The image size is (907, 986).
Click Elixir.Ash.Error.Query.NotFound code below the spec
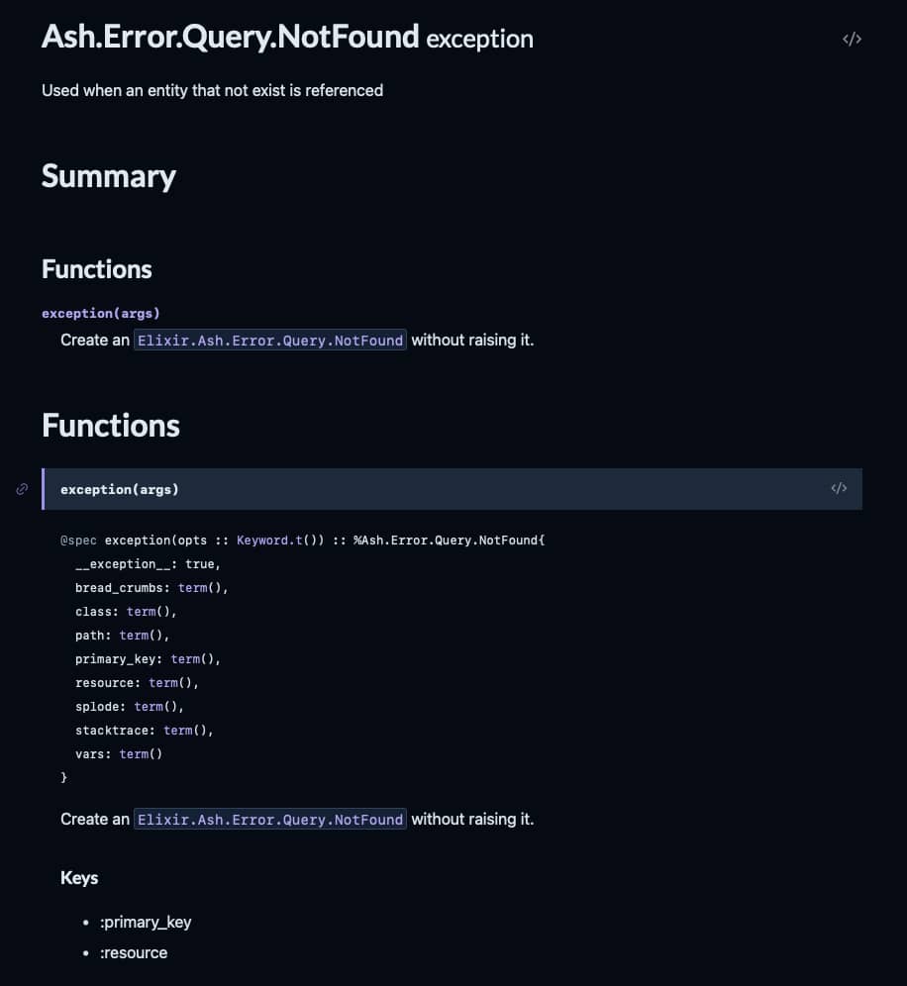click(270, 820)
